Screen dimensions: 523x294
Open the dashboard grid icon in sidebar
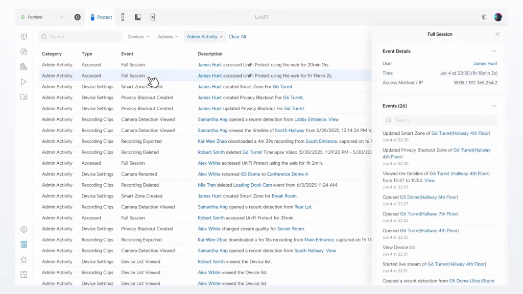coord(23,37)
